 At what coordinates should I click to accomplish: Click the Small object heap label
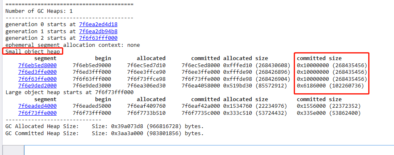pyautogui.click(x=33, y=51)
